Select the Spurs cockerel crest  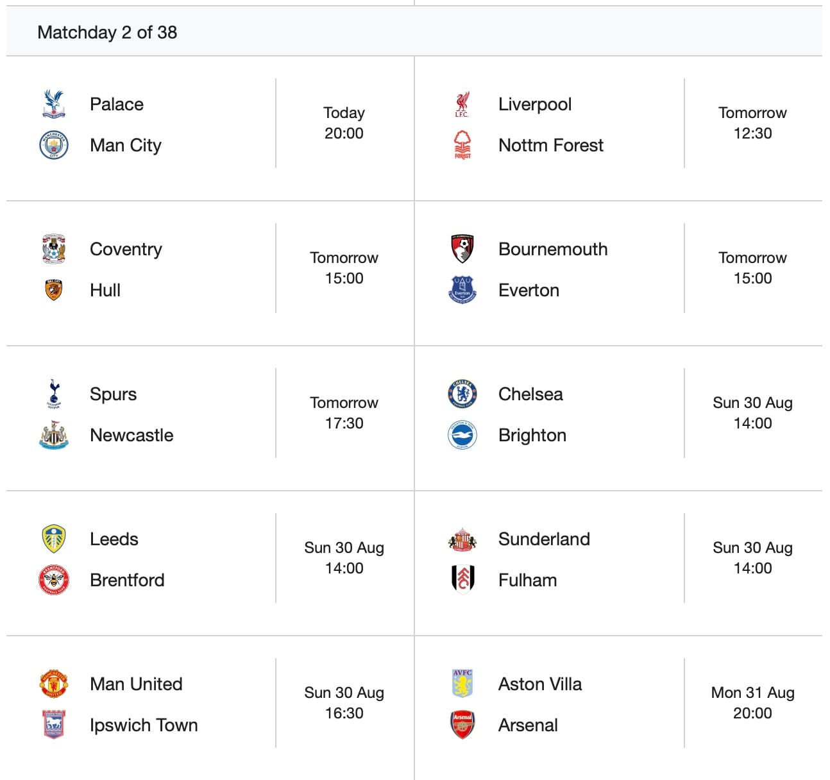tap(54, 394)
